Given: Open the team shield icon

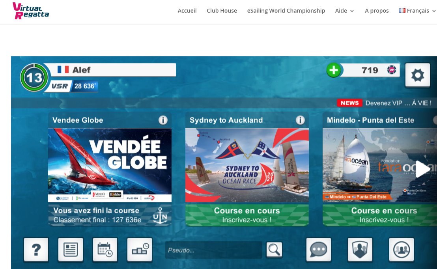Looking at the screenshot, I should coord(360,250).
